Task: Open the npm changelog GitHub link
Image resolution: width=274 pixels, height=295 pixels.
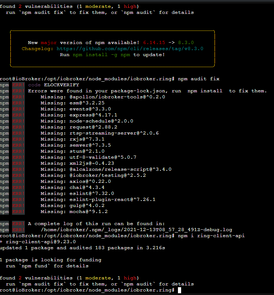Action: click(130, 49)
